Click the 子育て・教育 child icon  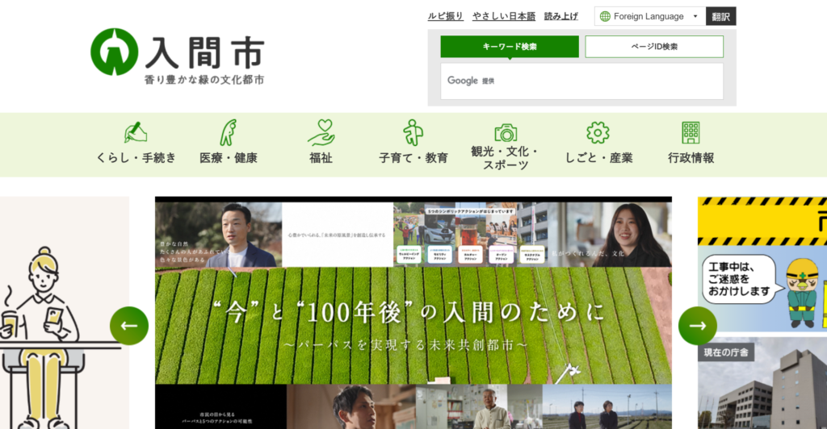click(x=413, y=131)
